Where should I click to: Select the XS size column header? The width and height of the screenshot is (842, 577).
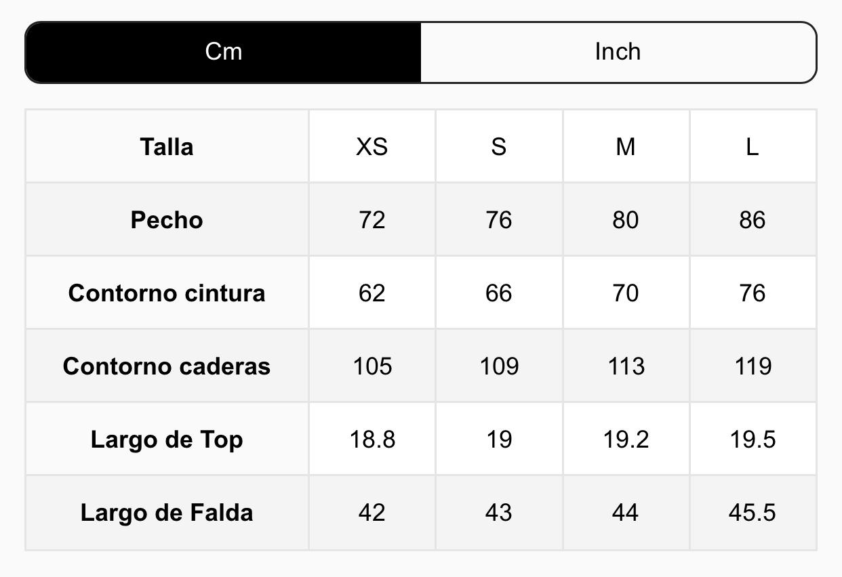coord(372,146)
